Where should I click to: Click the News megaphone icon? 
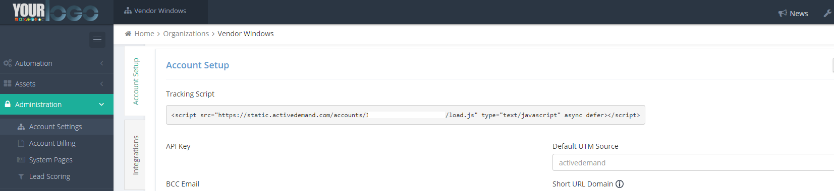click(783, 14)
